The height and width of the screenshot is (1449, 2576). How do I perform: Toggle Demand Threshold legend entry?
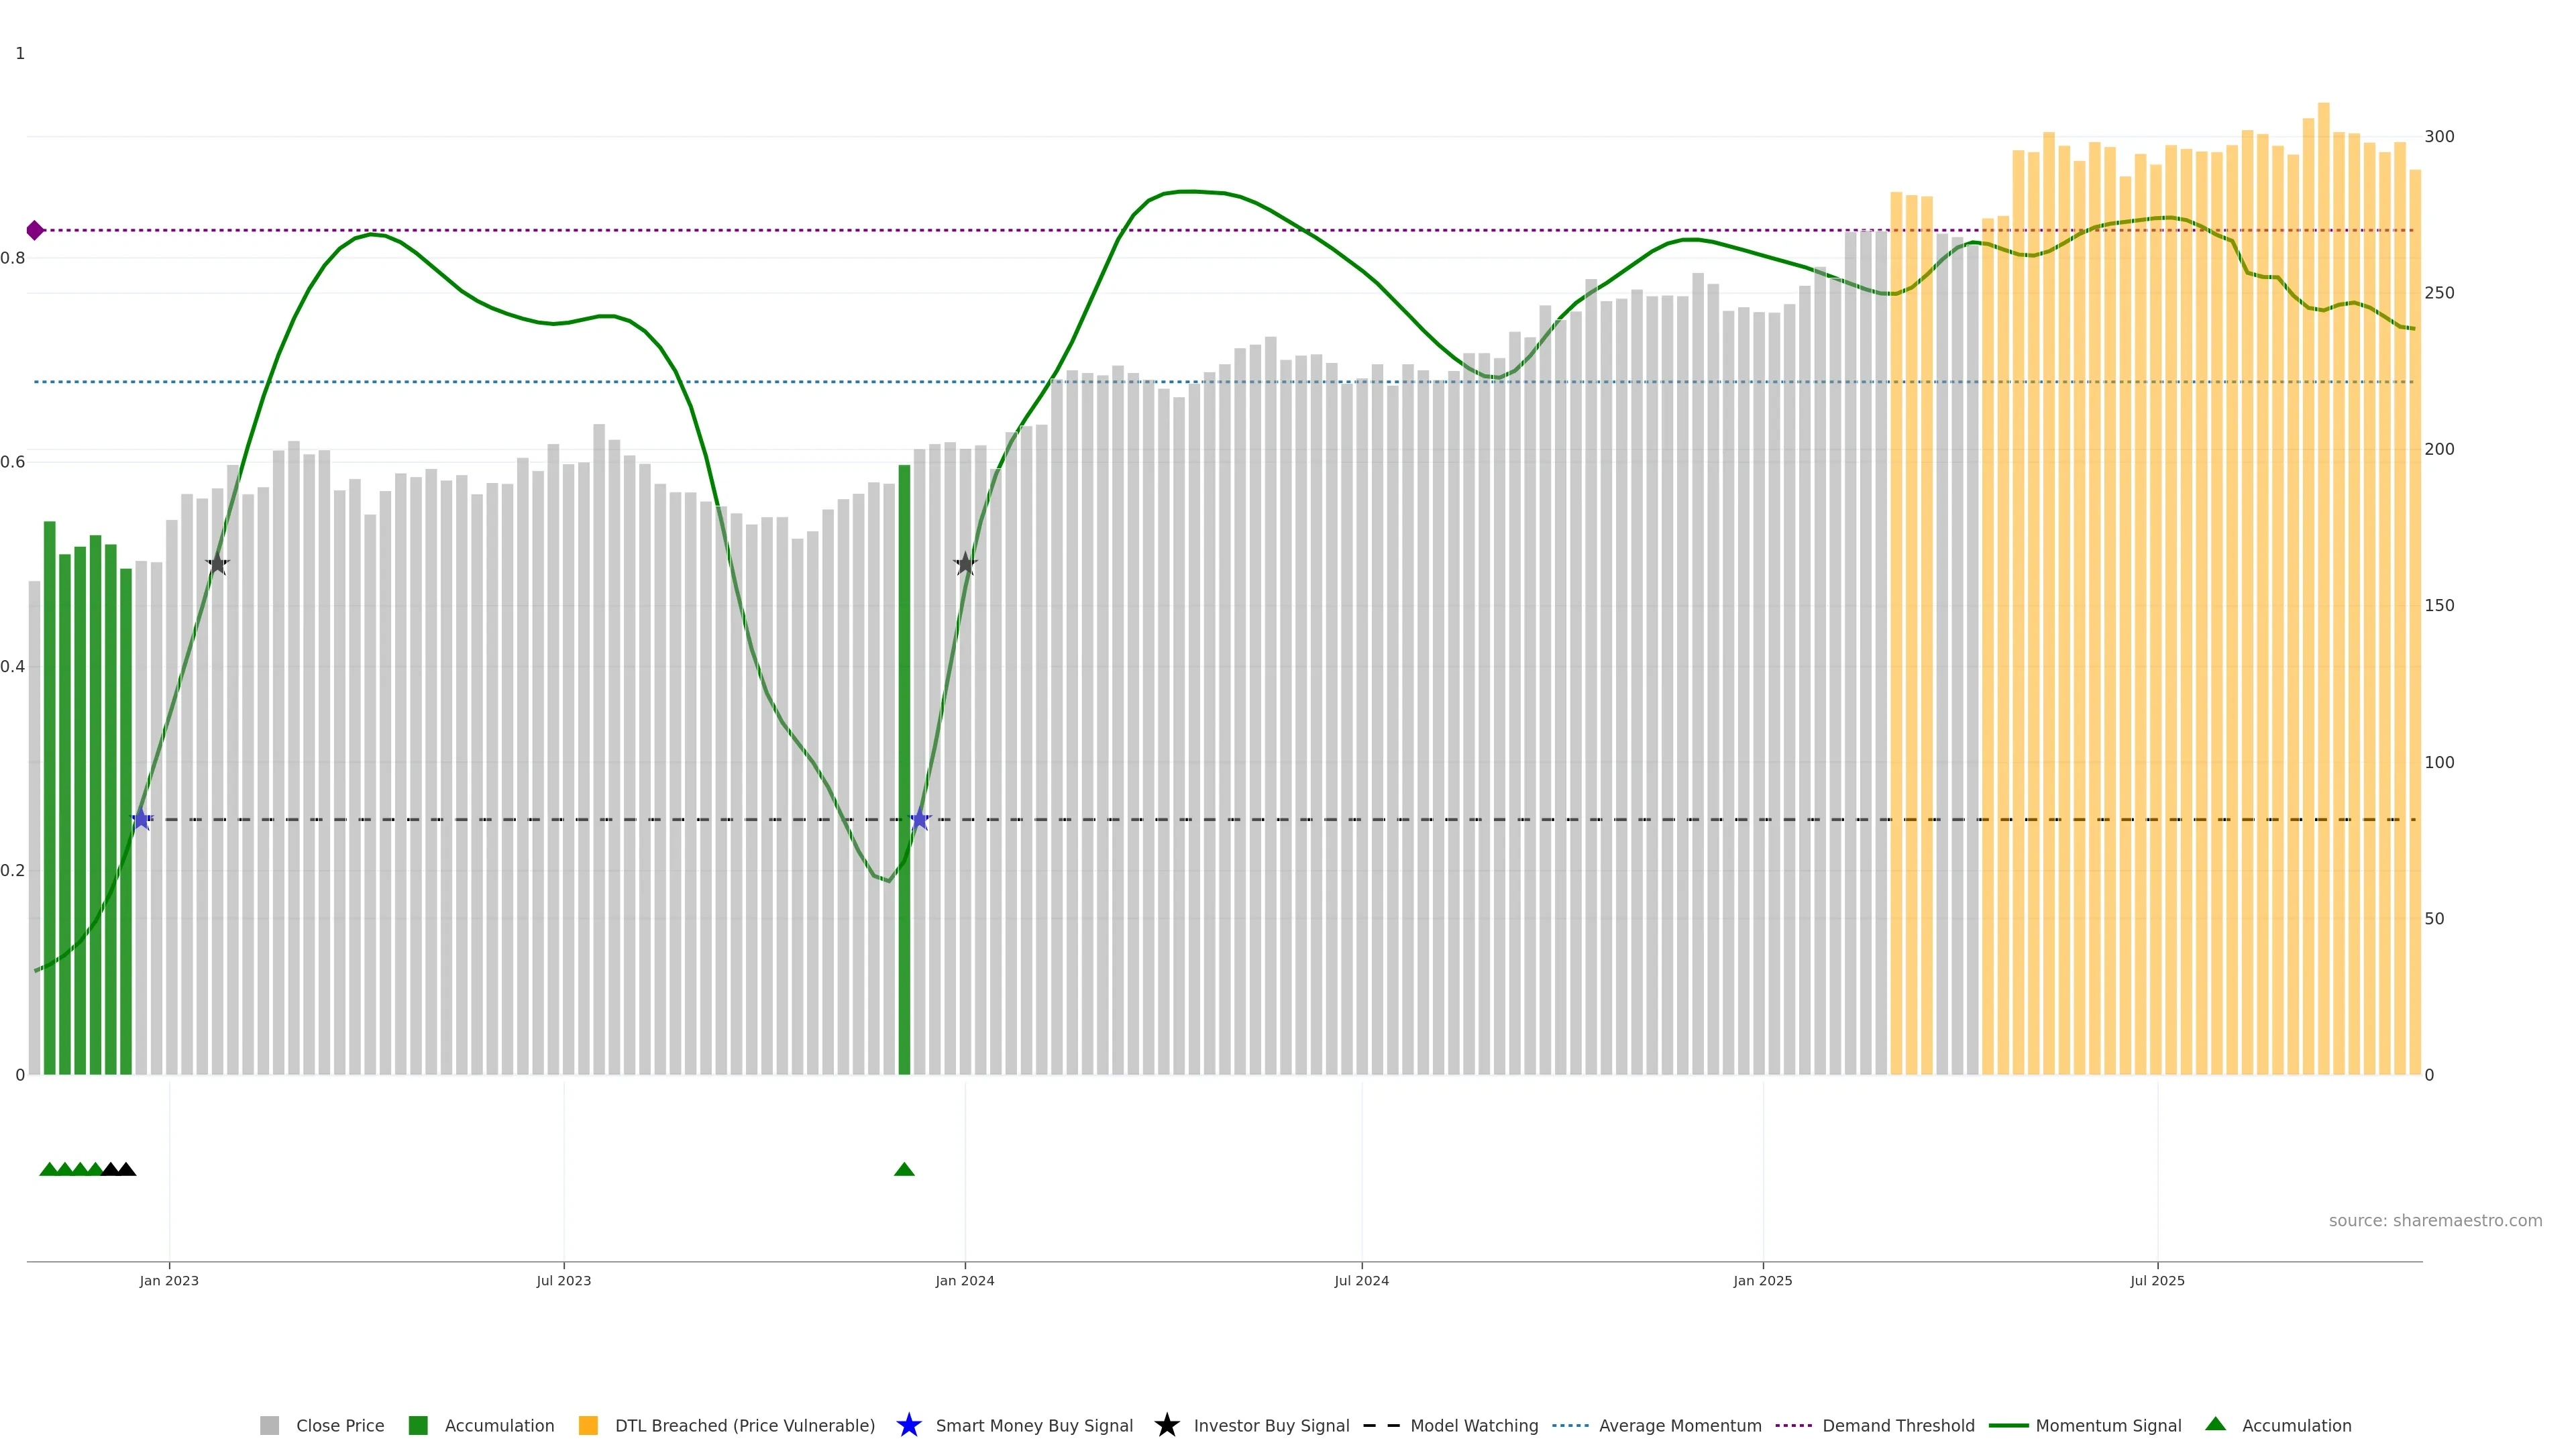[x=1897, y=1426]
